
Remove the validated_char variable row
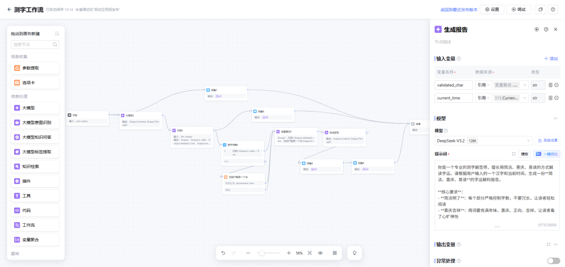(x=557, y=85)
